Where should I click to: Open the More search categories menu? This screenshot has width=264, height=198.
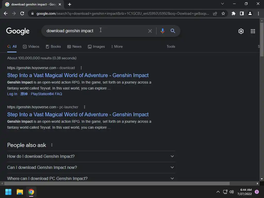(117, 47)
